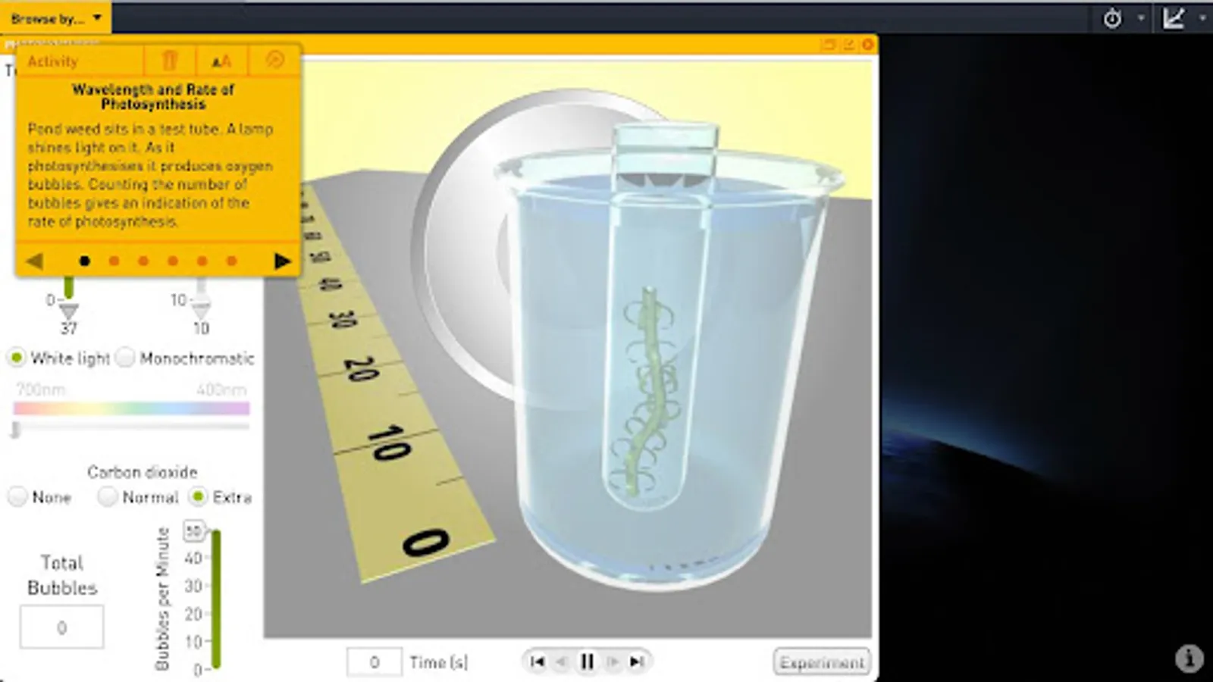
Task: Skip to the end of the simulation
Action: click(x=637, y=662)
